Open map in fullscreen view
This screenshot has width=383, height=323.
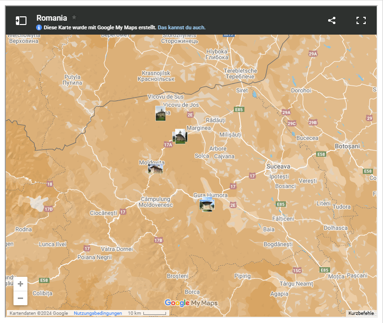(x=361, y=20)
